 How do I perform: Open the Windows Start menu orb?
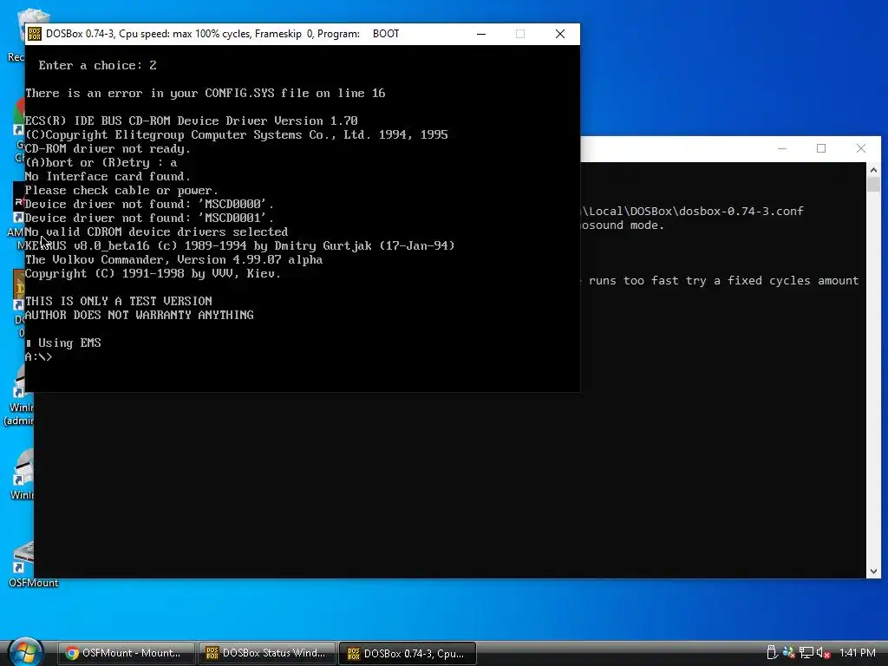pos(25,653)
